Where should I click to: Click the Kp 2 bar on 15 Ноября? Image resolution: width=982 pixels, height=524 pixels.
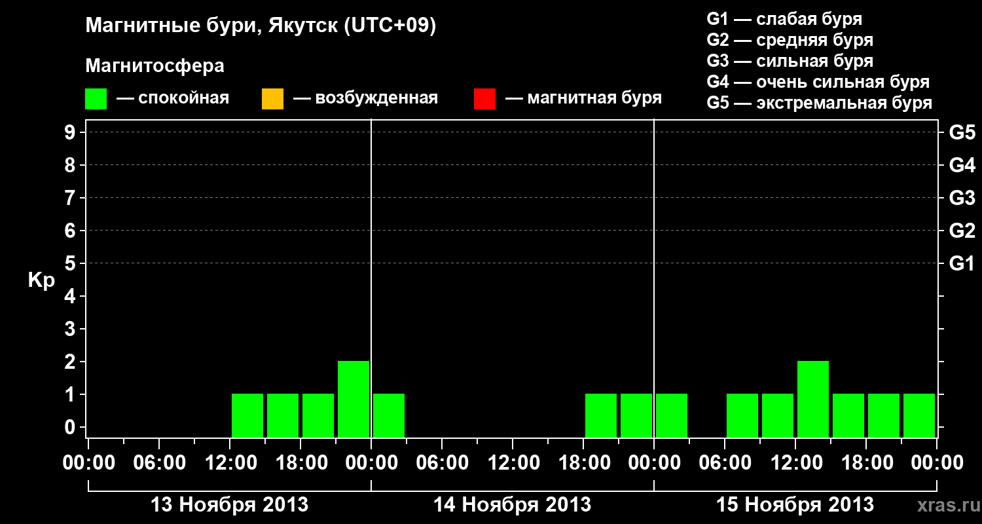click(813, 399)
